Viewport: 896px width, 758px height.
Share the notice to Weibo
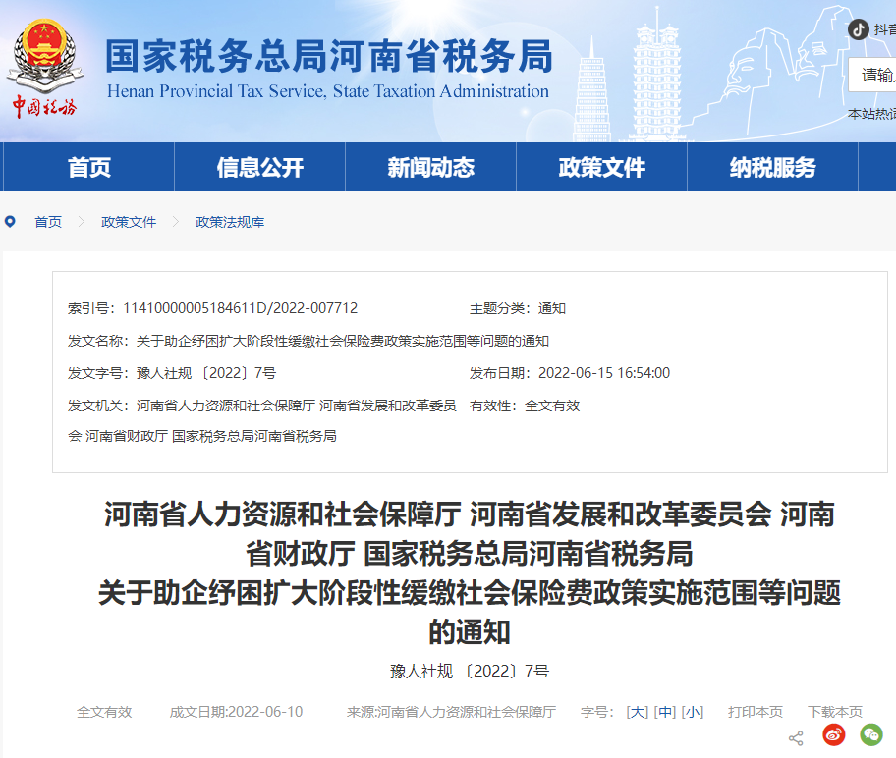coord(834,734)
